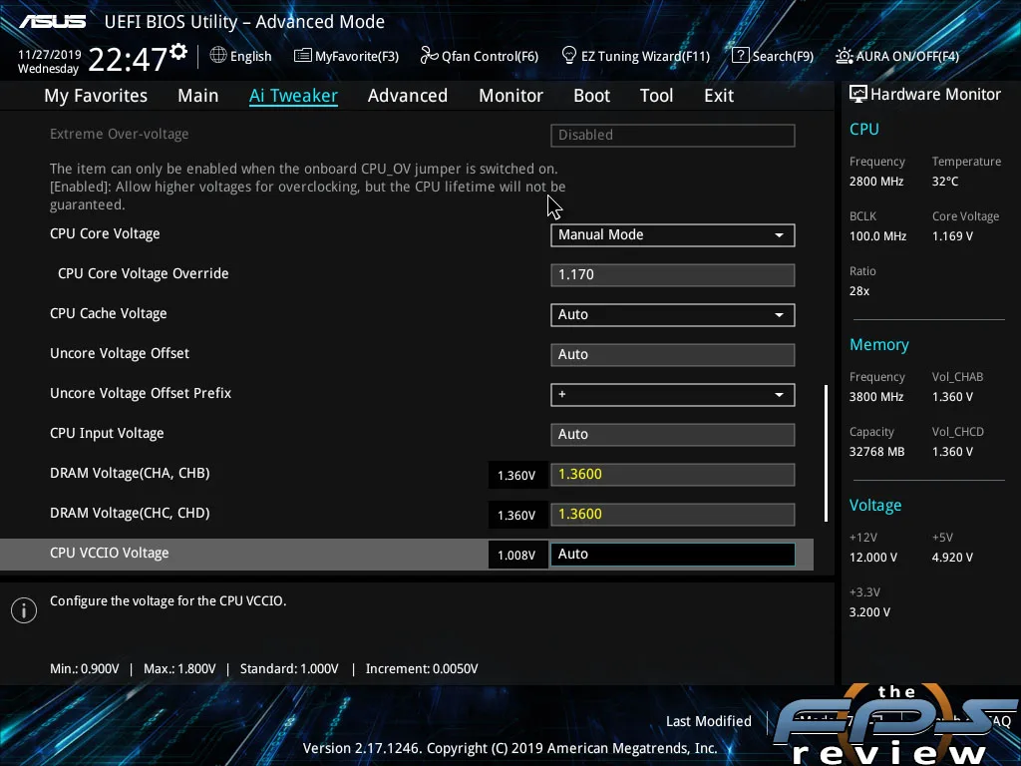Click the Memory heading in Hardware Monitor

click(879, 344)
